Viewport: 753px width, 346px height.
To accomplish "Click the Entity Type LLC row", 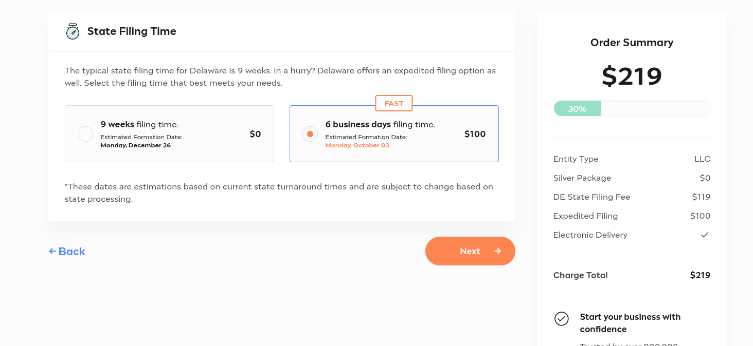I will [x=632, y=159].
